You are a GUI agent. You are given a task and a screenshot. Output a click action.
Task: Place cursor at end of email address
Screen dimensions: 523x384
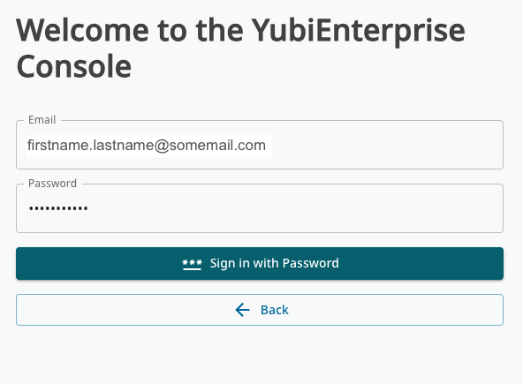pos(267,146)
